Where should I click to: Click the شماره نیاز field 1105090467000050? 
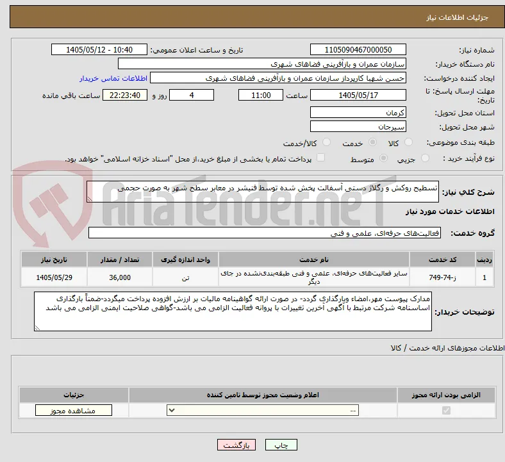point(358,49)
